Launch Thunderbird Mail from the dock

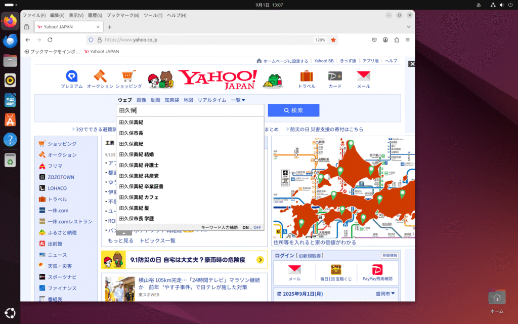coord(10,40)
